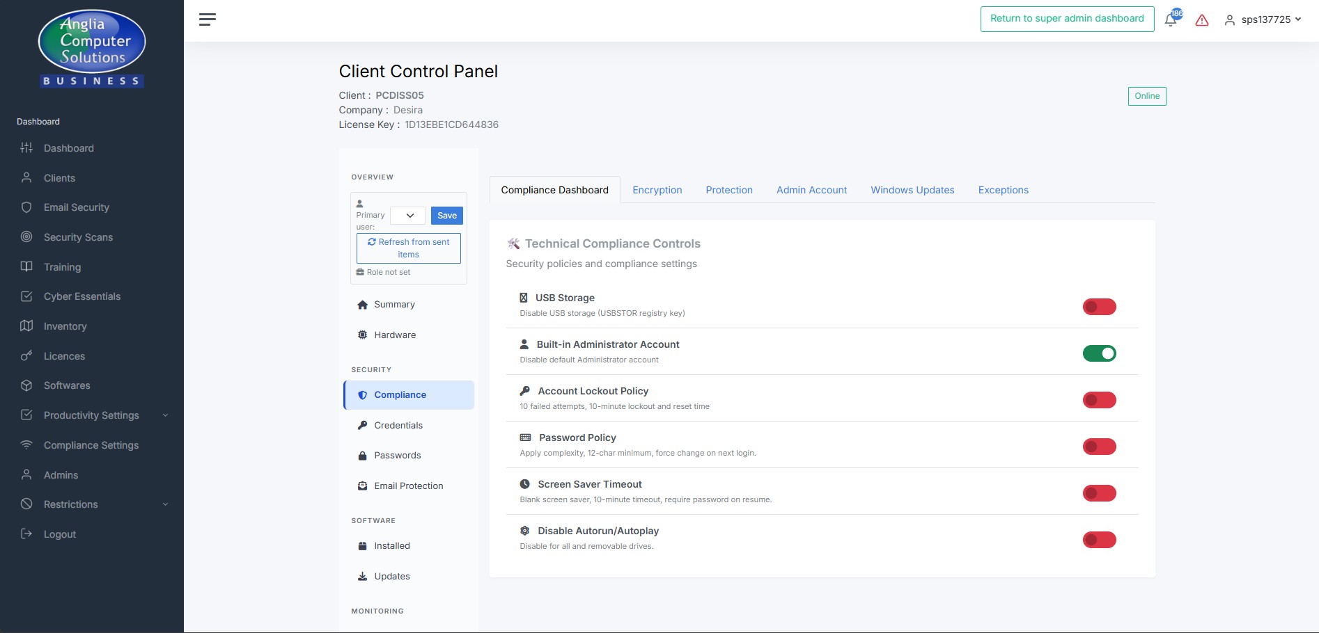This screenshot has height=633, width=1319.
Task: Click the Updates download icon
Action: 362,576
